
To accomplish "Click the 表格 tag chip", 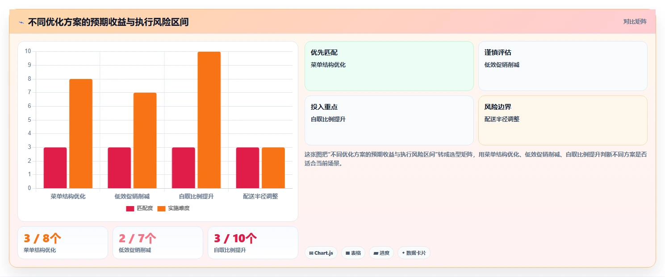I will click(x=353, y=253).
